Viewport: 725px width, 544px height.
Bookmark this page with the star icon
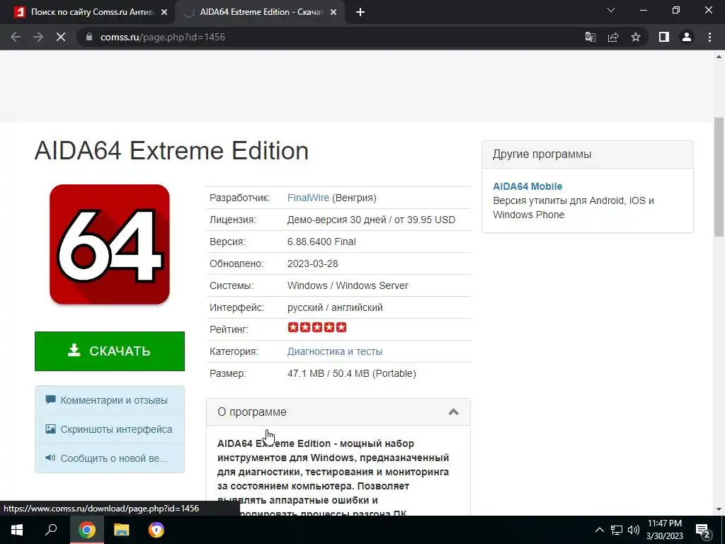point(636,37)
